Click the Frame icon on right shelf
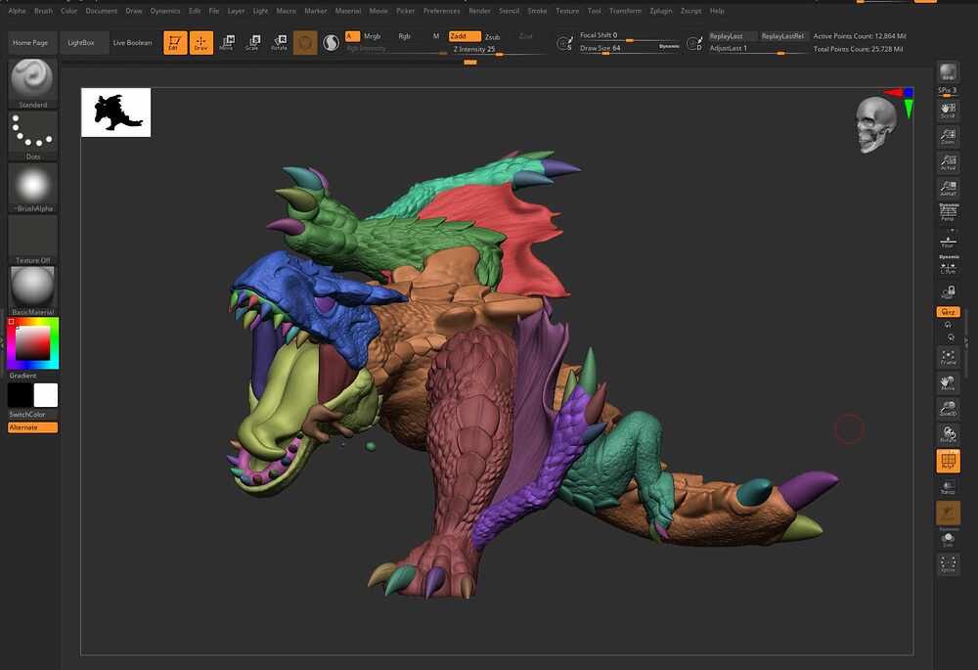The image size is (978, 670). pyautogui.click(x=948, y=357)
